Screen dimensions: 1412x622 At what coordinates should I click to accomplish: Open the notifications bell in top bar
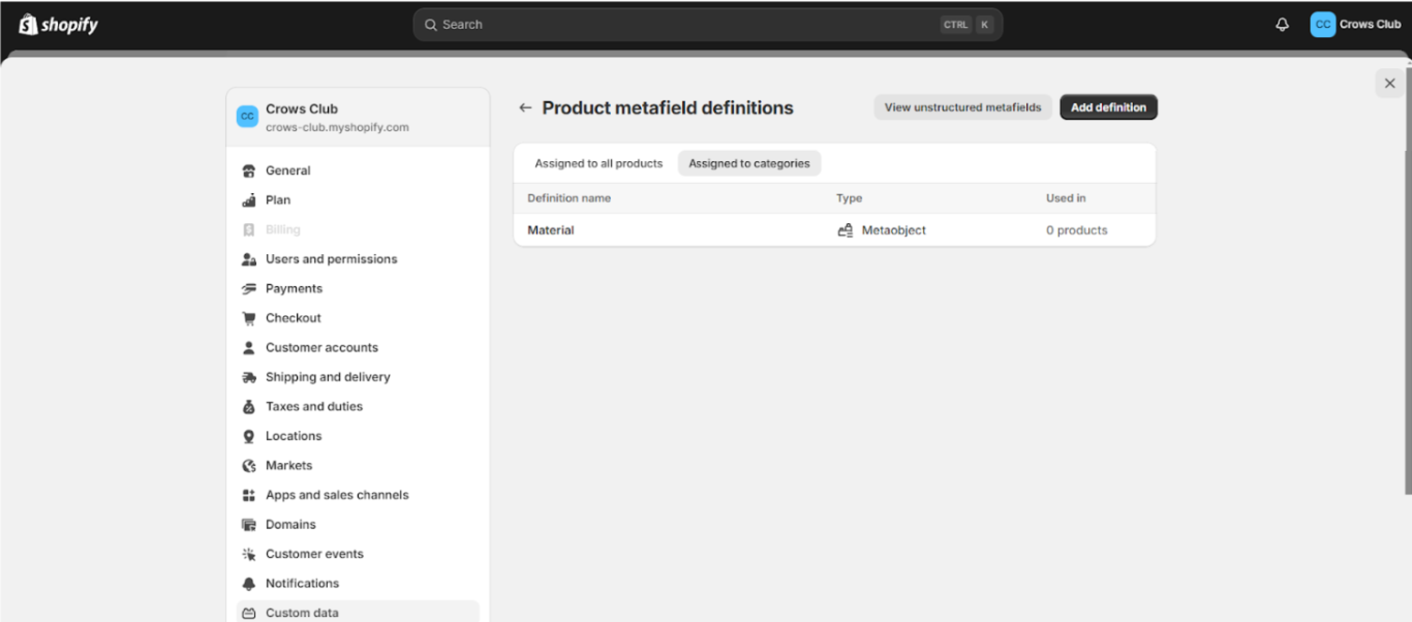point(1281,25)
